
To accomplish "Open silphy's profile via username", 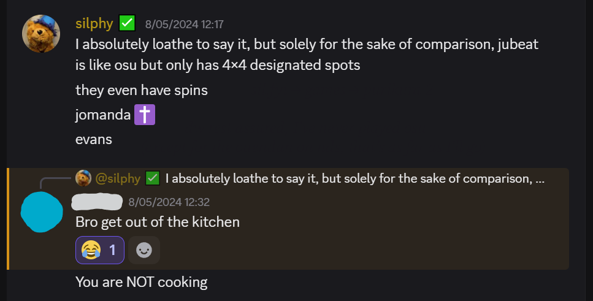I will [94, 24].
